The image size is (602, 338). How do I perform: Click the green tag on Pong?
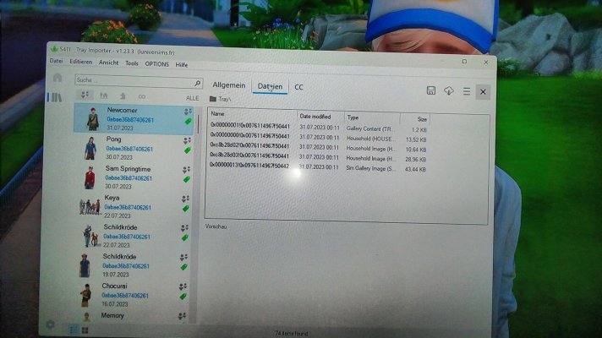188,150
